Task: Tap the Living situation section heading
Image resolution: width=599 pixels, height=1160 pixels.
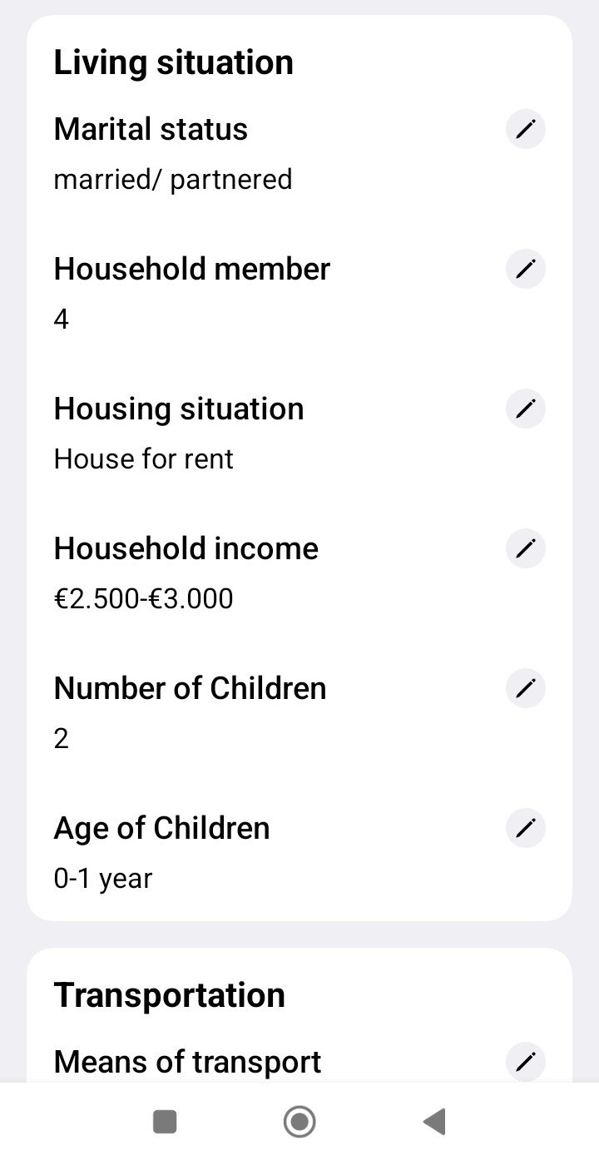Action: (x=173, y=63)
